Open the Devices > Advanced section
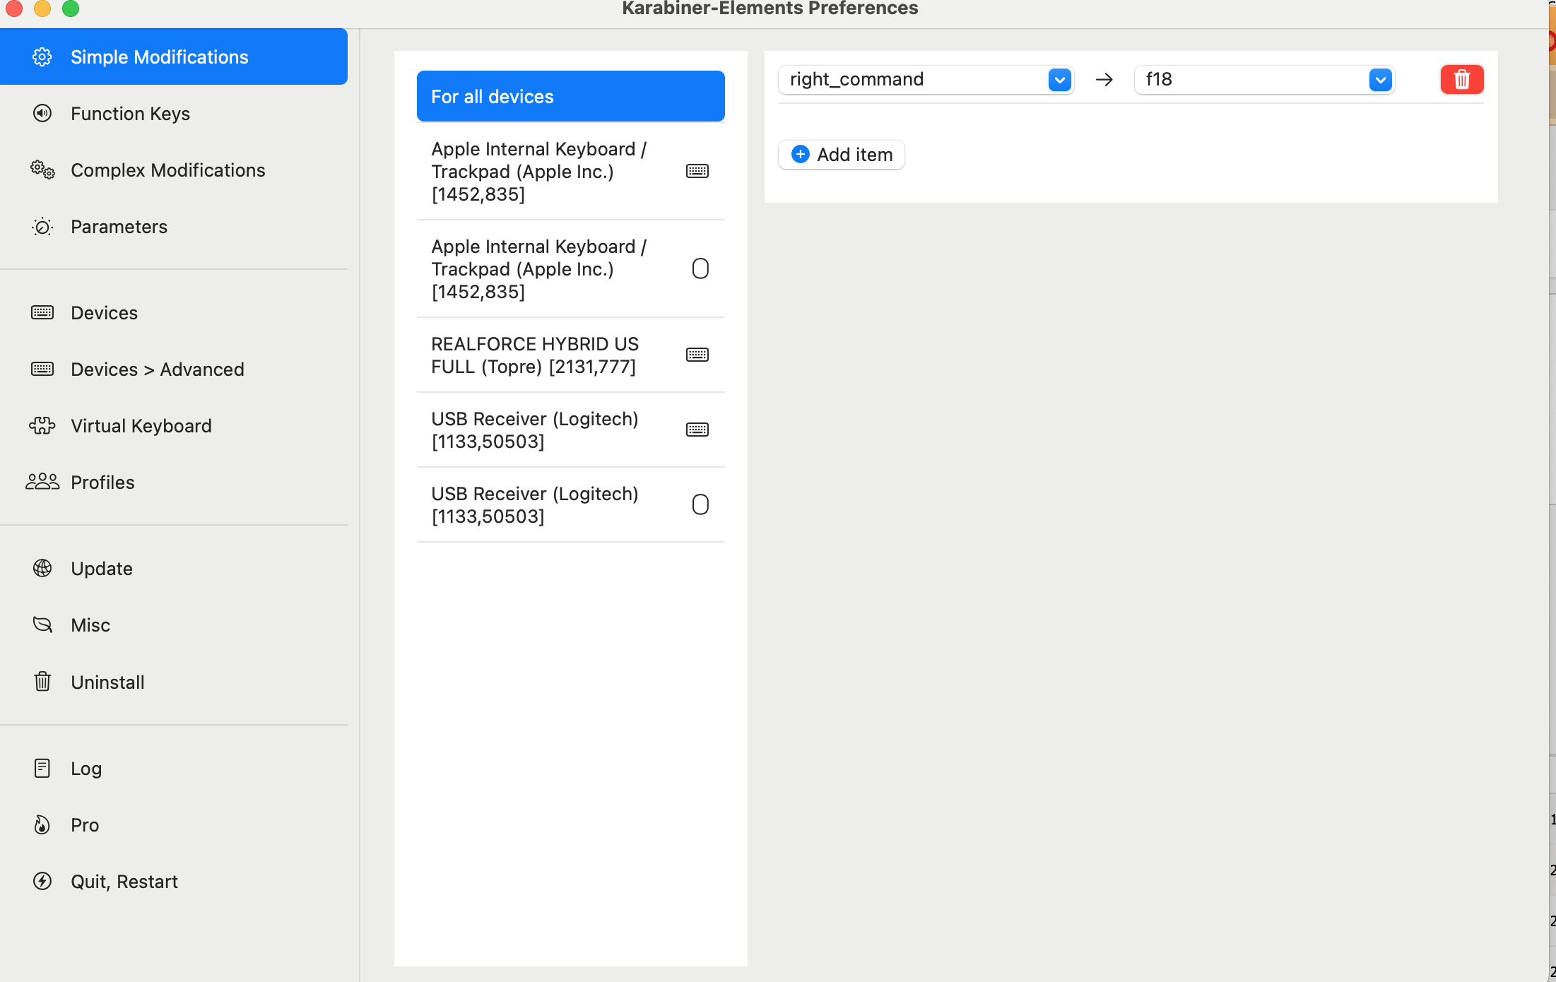 [157, 369]
